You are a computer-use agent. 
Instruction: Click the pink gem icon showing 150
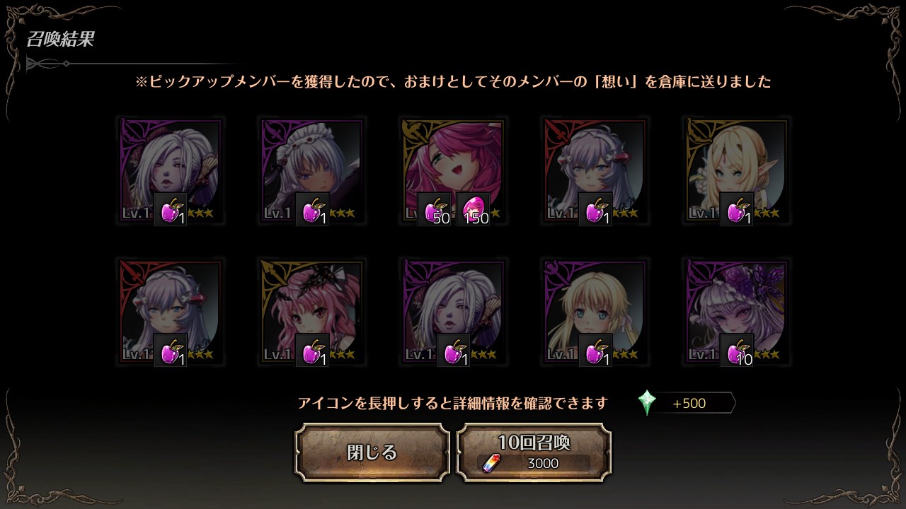pos(474,209)
